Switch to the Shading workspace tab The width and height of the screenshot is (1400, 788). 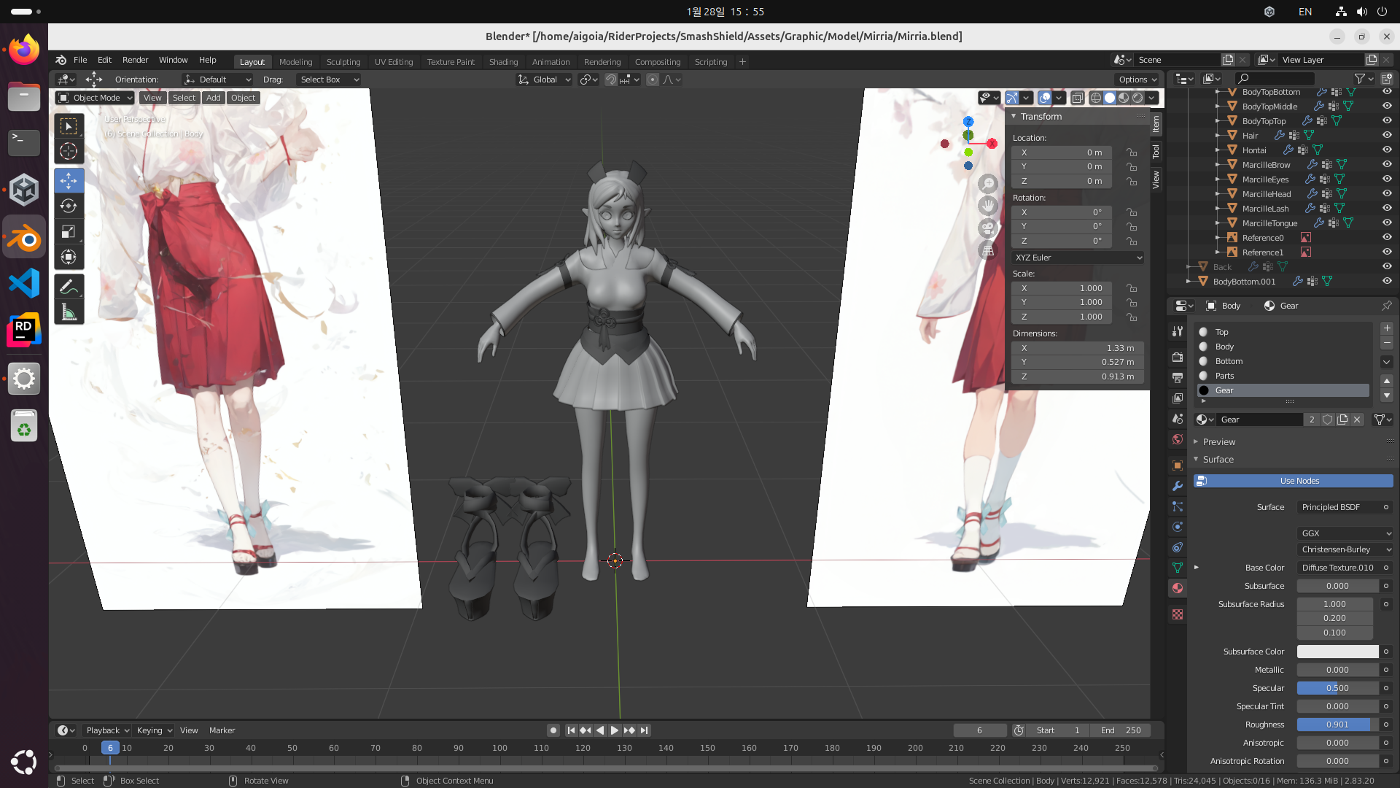[503, 62]
